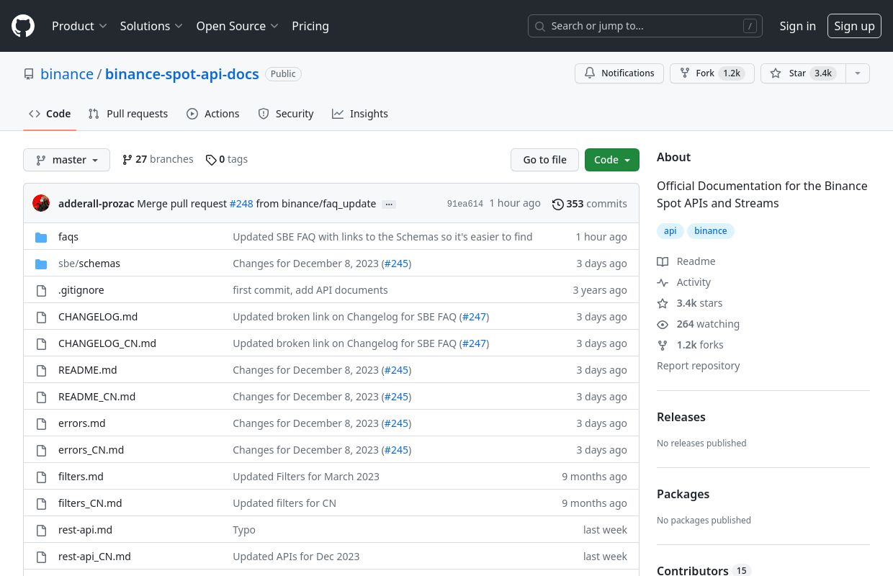Click the Sign in link
This screenshot has width=893, height=576.
[x=797, y=26]
